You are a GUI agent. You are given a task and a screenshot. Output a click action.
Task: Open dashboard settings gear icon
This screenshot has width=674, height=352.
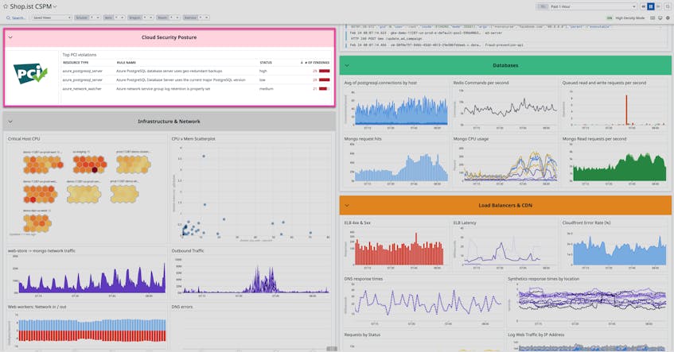coord(668,18)
